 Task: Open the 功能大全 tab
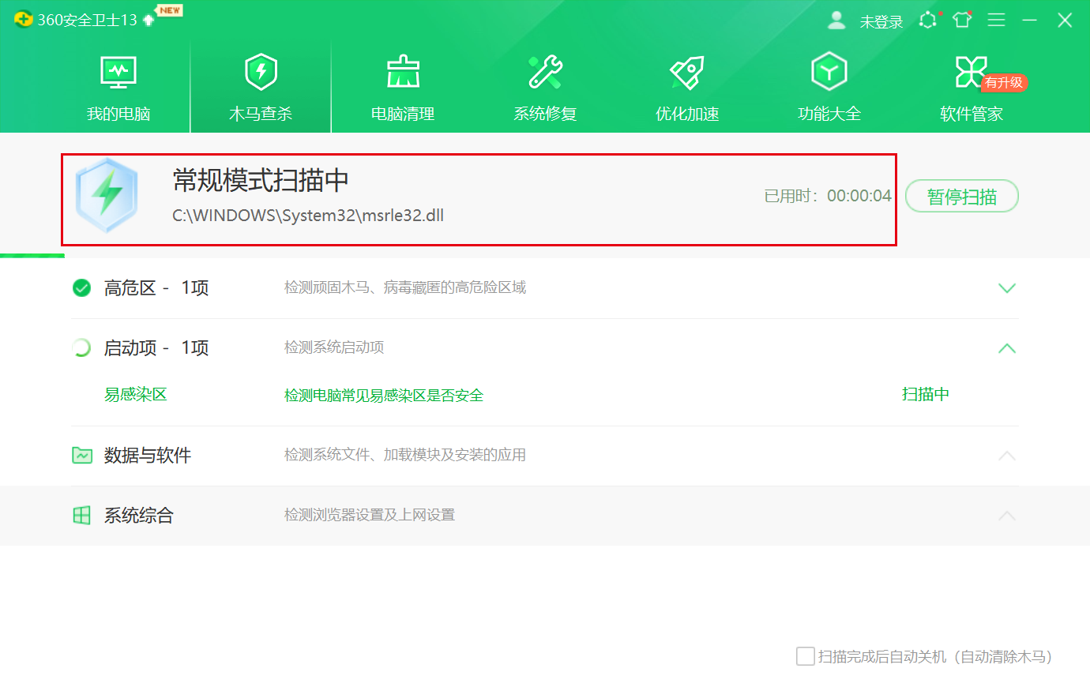[829, 88]
